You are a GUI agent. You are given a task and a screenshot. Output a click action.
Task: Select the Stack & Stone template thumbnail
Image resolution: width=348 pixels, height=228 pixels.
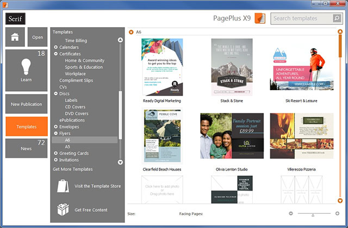tap(232, 64)
